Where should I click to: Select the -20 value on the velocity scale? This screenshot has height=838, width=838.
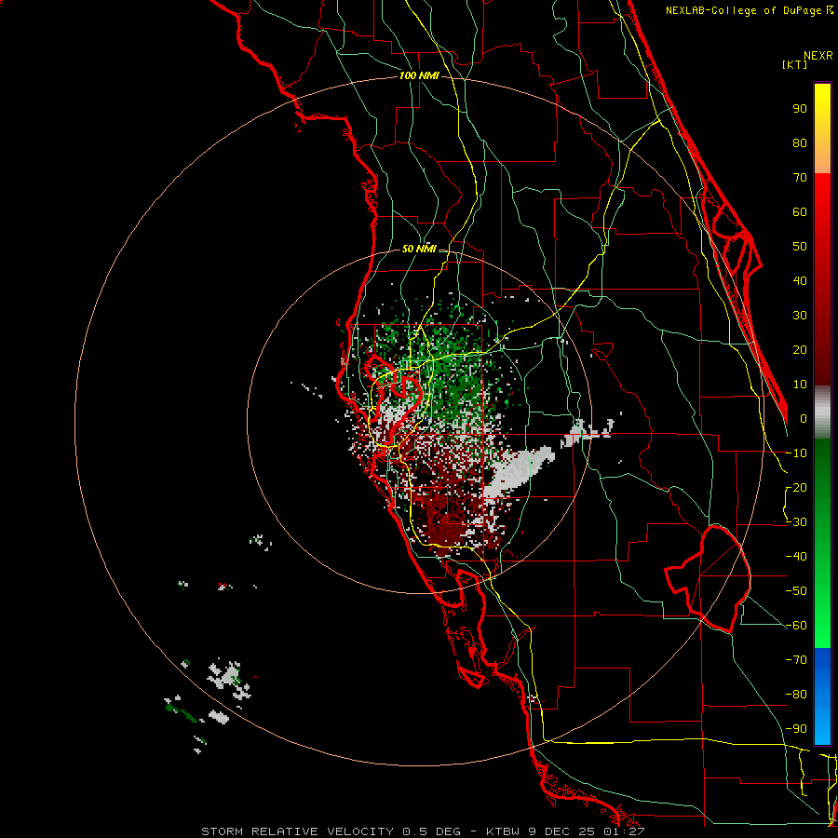tap(796, 488)
